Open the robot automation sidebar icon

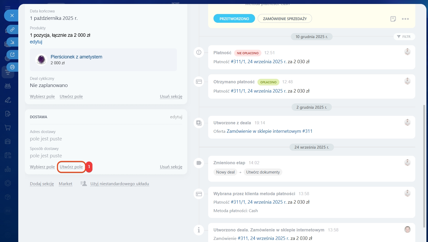8,86
